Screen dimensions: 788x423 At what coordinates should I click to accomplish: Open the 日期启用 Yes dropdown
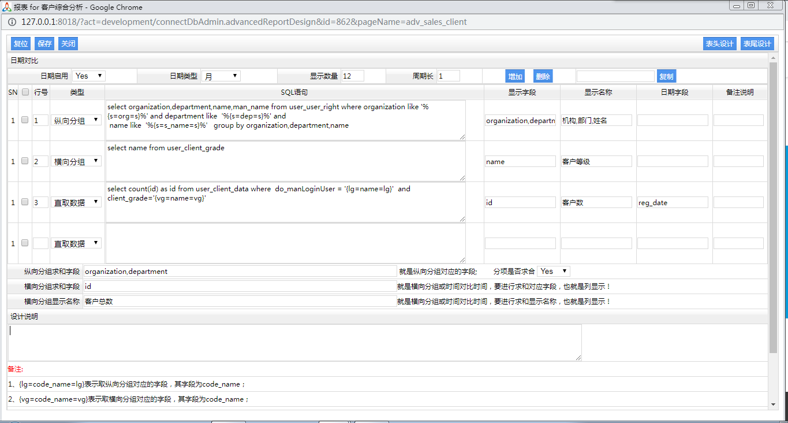pos(89,76)
